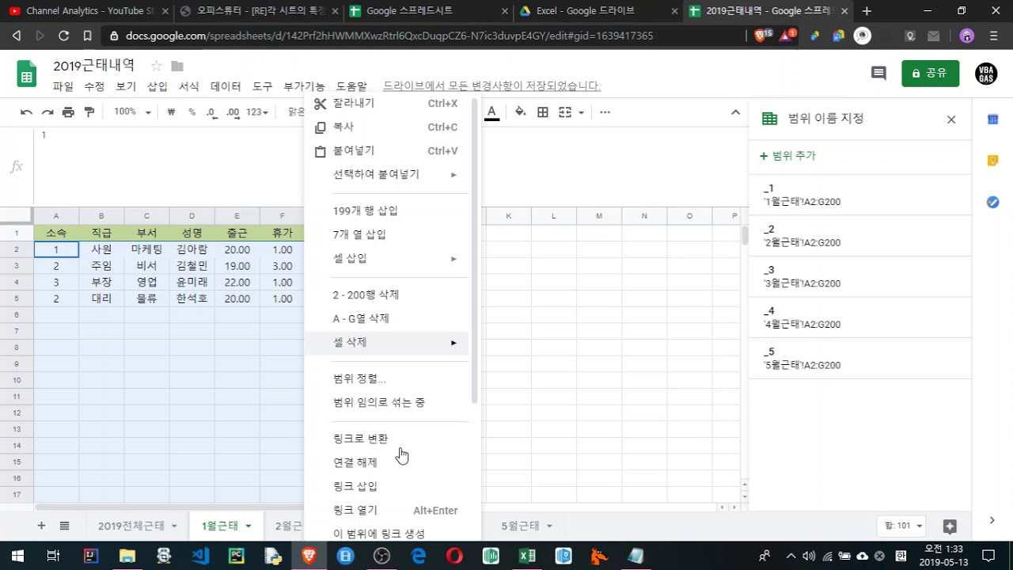This screenshot has height=570, width=1013.
Task: Select named range _4 entry
Action: pyautogui.click(x=859, y=317)
